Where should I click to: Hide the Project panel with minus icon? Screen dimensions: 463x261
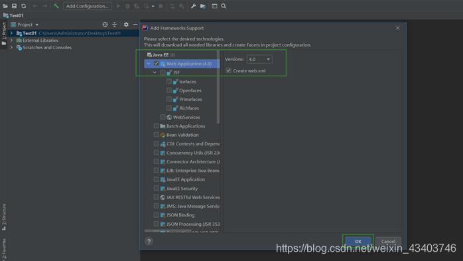point(135,25)
